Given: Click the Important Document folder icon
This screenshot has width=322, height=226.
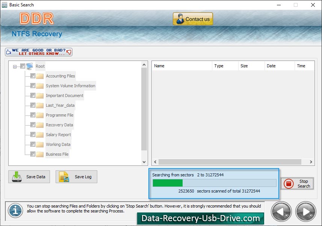Looking at the screenshot, I should 40,96.
